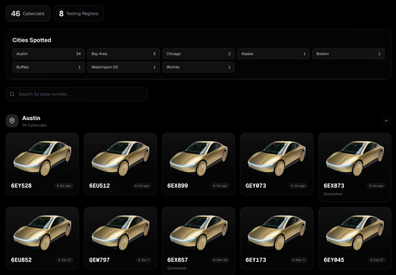396x275 pixels.
Task: Open the car image for plate GEY073
Action: point(277,158)
